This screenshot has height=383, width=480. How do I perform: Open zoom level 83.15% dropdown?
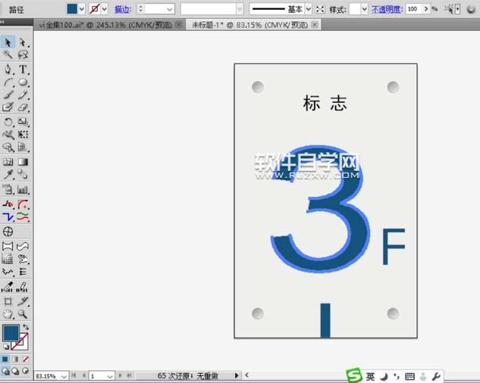[x=64, y=376]
